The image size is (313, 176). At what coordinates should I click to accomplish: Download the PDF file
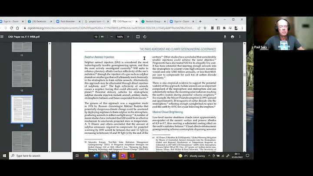(x=225, y=37)
